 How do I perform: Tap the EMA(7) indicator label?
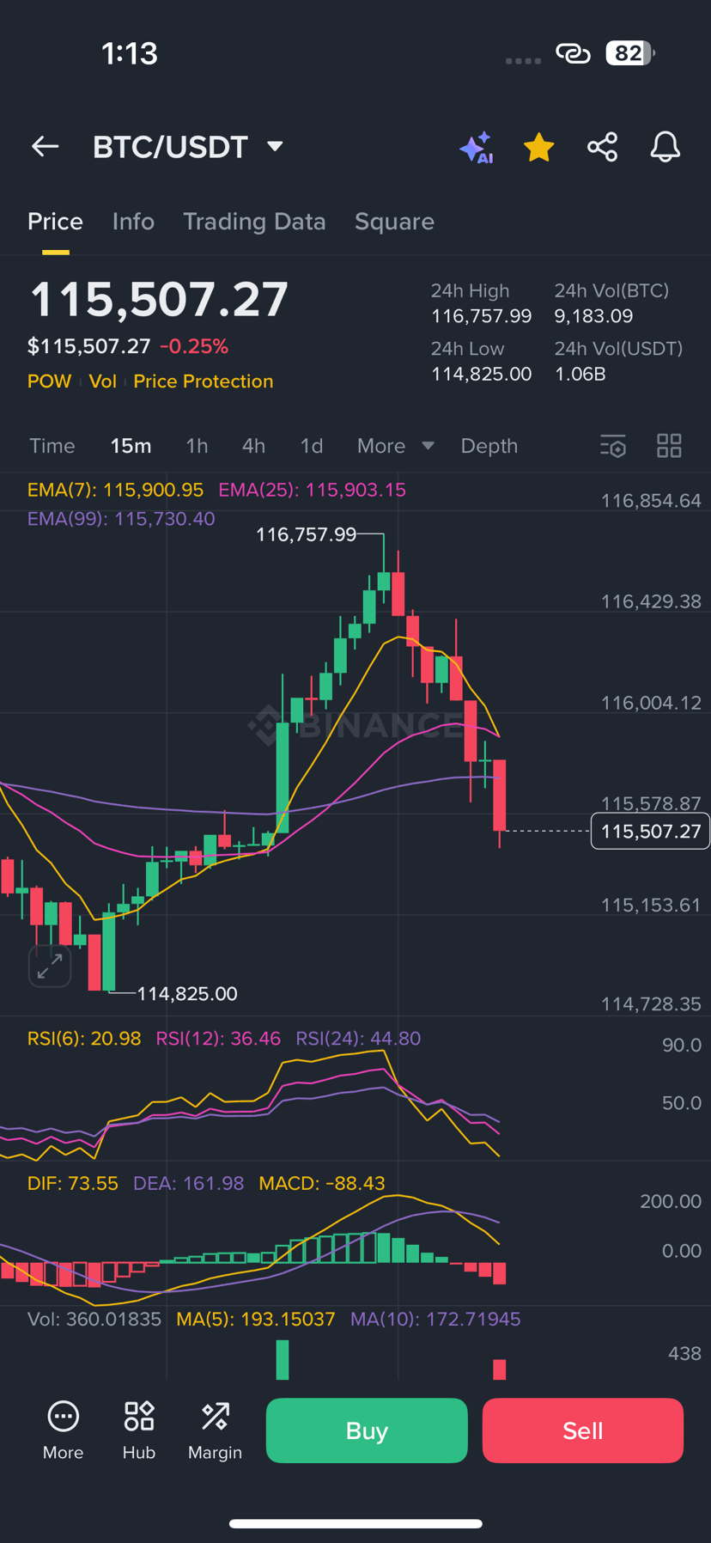pos(115,490)
